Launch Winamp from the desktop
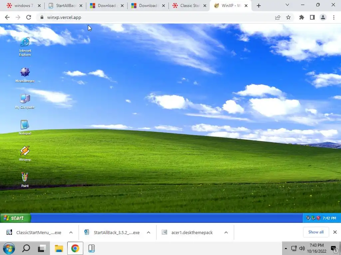The image size is (341, 255). (25, 153)
